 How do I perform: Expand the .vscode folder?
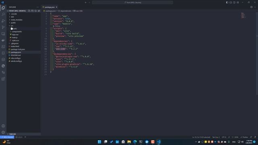[24, 14]
